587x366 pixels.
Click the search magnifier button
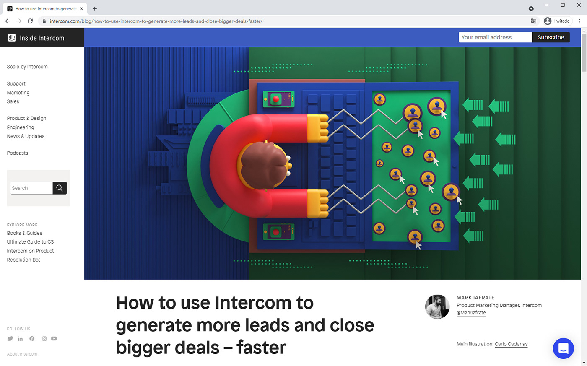pos(60,188)
